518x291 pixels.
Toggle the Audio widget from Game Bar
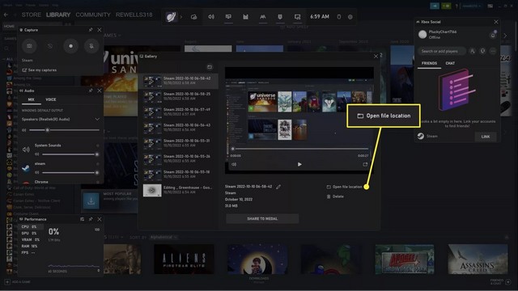tap(211, 17)
